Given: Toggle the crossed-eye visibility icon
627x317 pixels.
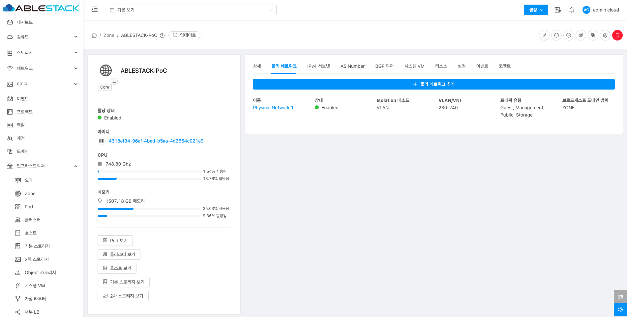Looking at the screenshot, I should click(581, 35).
